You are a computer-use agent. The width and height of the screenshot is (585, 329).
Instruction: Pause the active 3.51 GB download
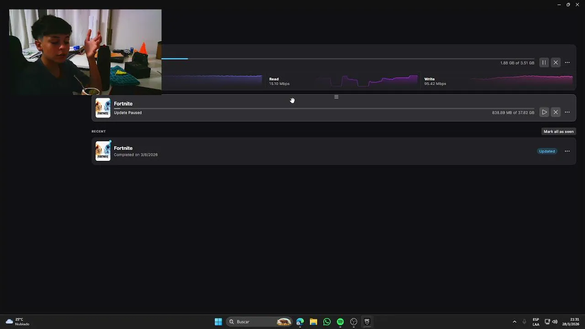(544, 63)
